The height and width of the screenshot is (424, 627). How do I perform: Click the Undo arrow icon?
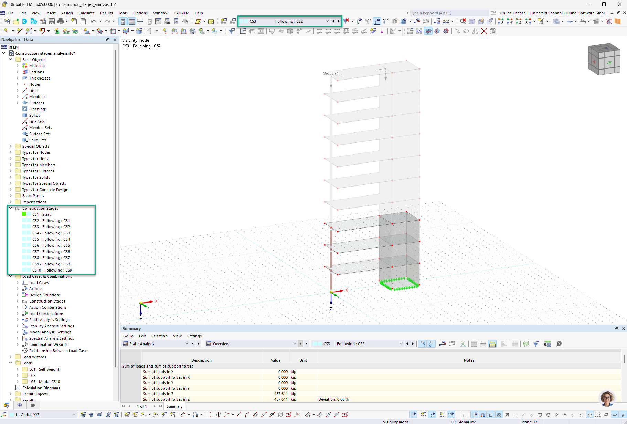tap(94, 21)
